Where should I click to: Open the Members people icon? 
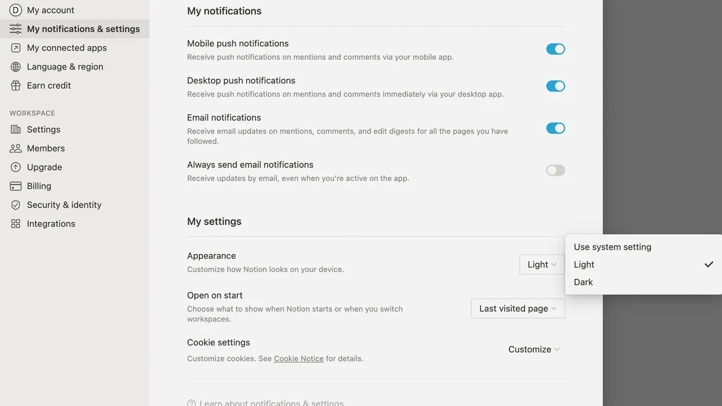(x=15, y=148)
